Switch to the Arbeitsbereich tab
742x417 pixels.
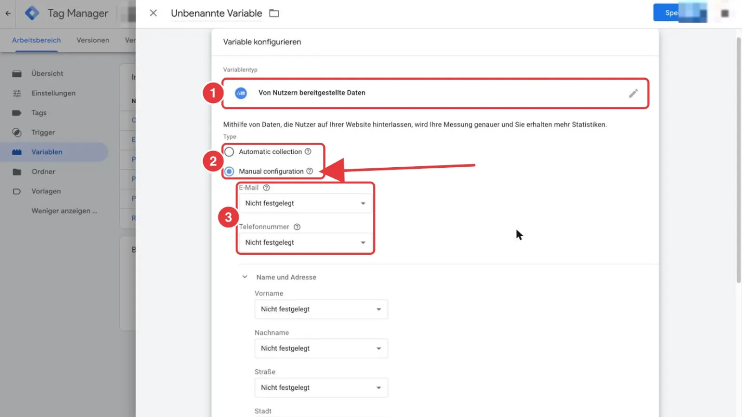coord(36,40)
